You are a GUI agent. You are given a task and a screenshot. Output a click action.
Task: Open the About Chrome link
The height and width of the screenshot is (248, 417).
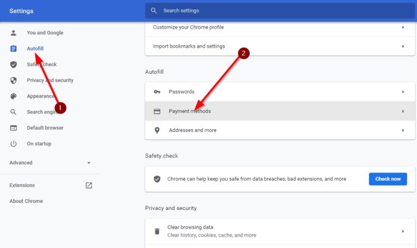(x=26, y=201)
